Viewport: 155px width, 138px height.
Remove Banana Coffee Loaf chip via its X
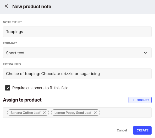point(44,113)
